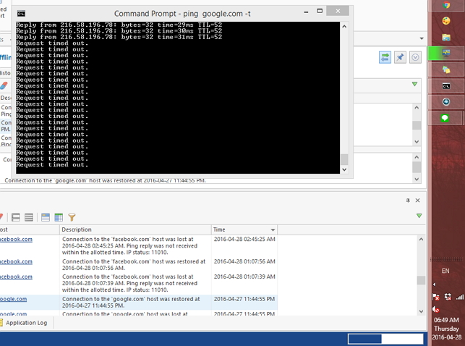Image resolution: width=465 pixels, height=346 pixels.
Task: Minimize the Command Prompt window
Action: [306, 12]
